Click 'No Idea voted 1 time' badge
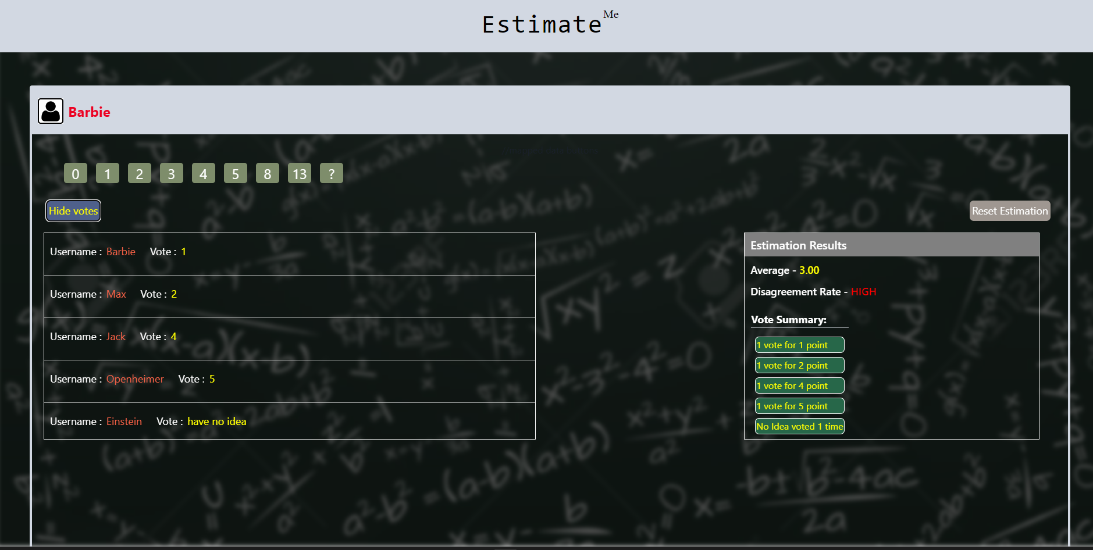 [x=800, y=426]
